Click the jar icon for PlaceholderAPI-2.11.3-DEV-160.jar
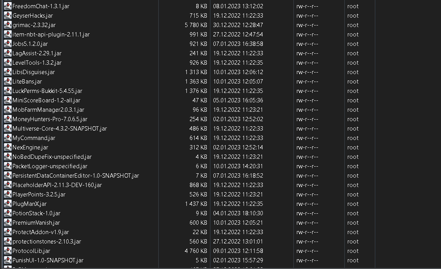The width and height of the screenshot is (441, 269). (x=7, y=185)
